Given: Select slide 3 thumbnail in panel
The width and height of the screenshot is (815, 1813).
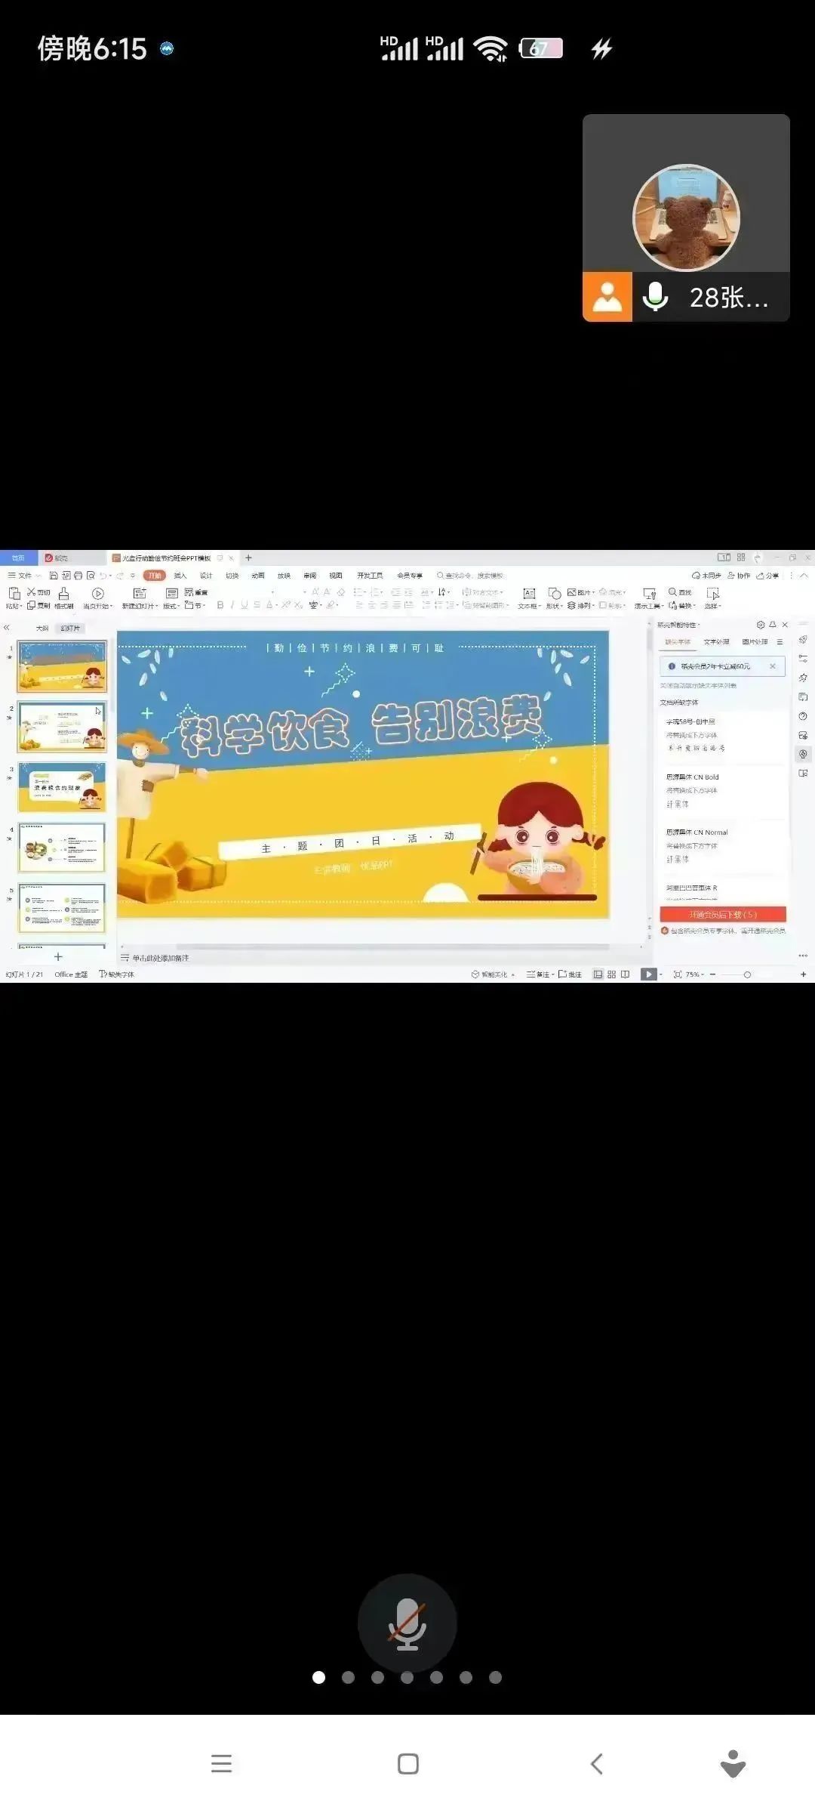Looking at the screenshot, I should 62,787.
